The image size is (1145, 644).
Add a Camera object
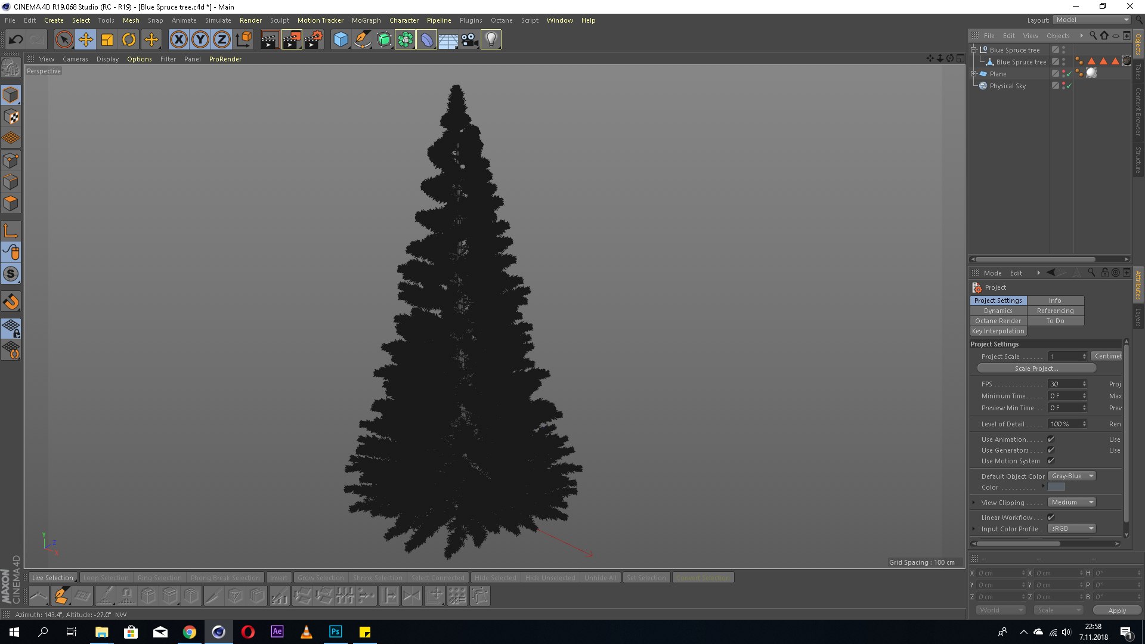[x=469, y=40]
